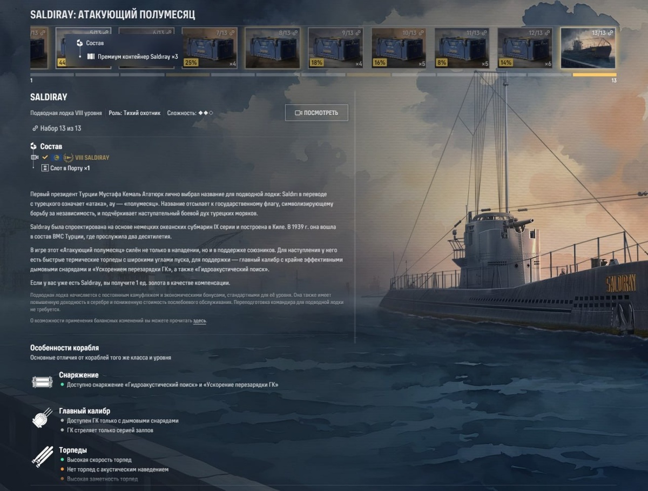Screen dimensions: 648x491
Task: Select bundle 8/13 container thumbnail
Action: [273, 48]
